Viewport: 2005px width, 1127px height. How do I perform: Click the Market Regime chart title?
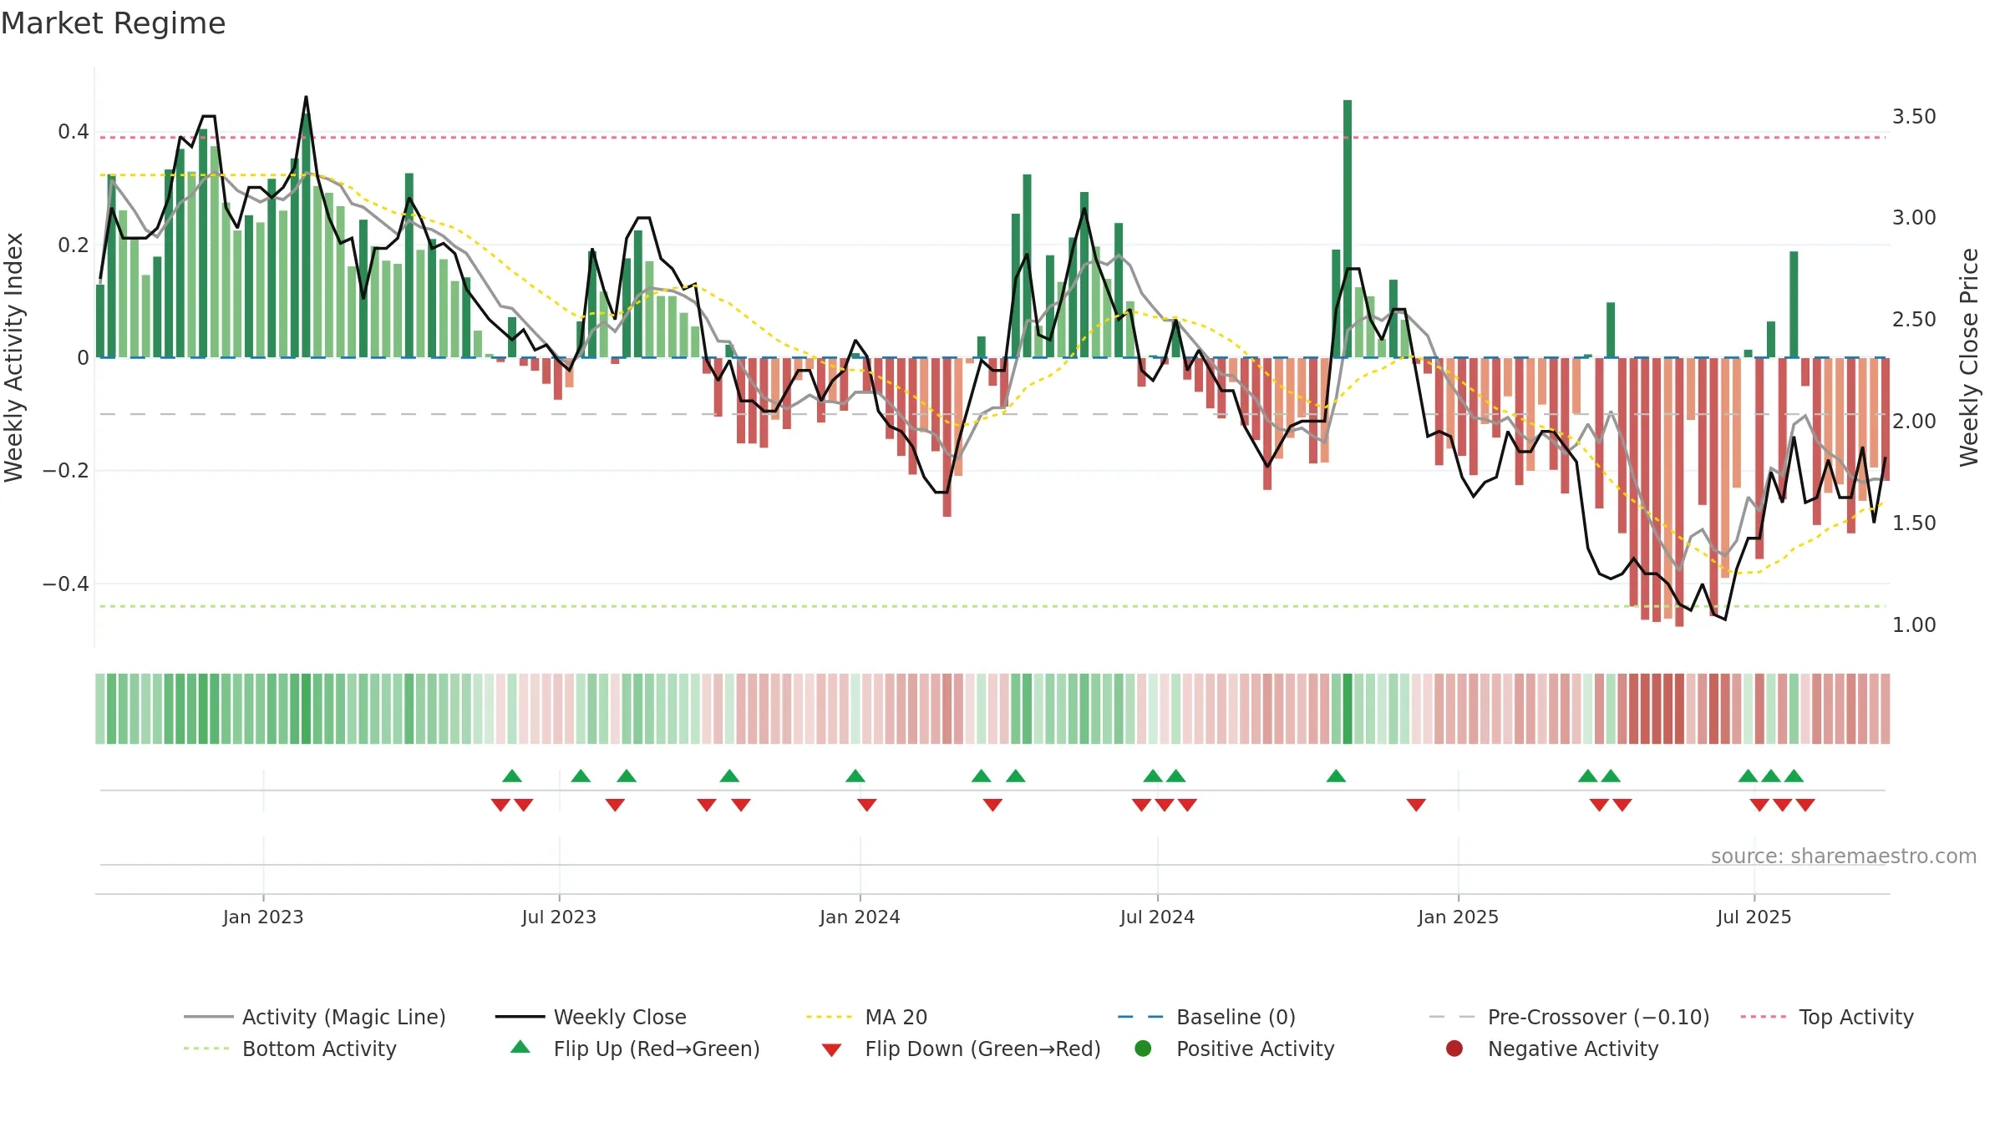point(113,23)
